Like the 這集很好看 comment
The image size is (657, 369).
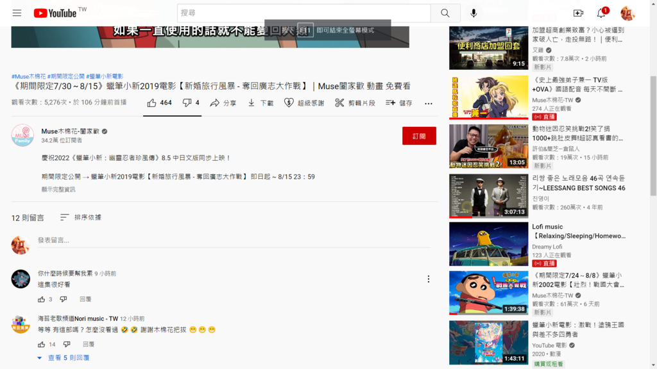pyautogui.click(x=42, y=299)
